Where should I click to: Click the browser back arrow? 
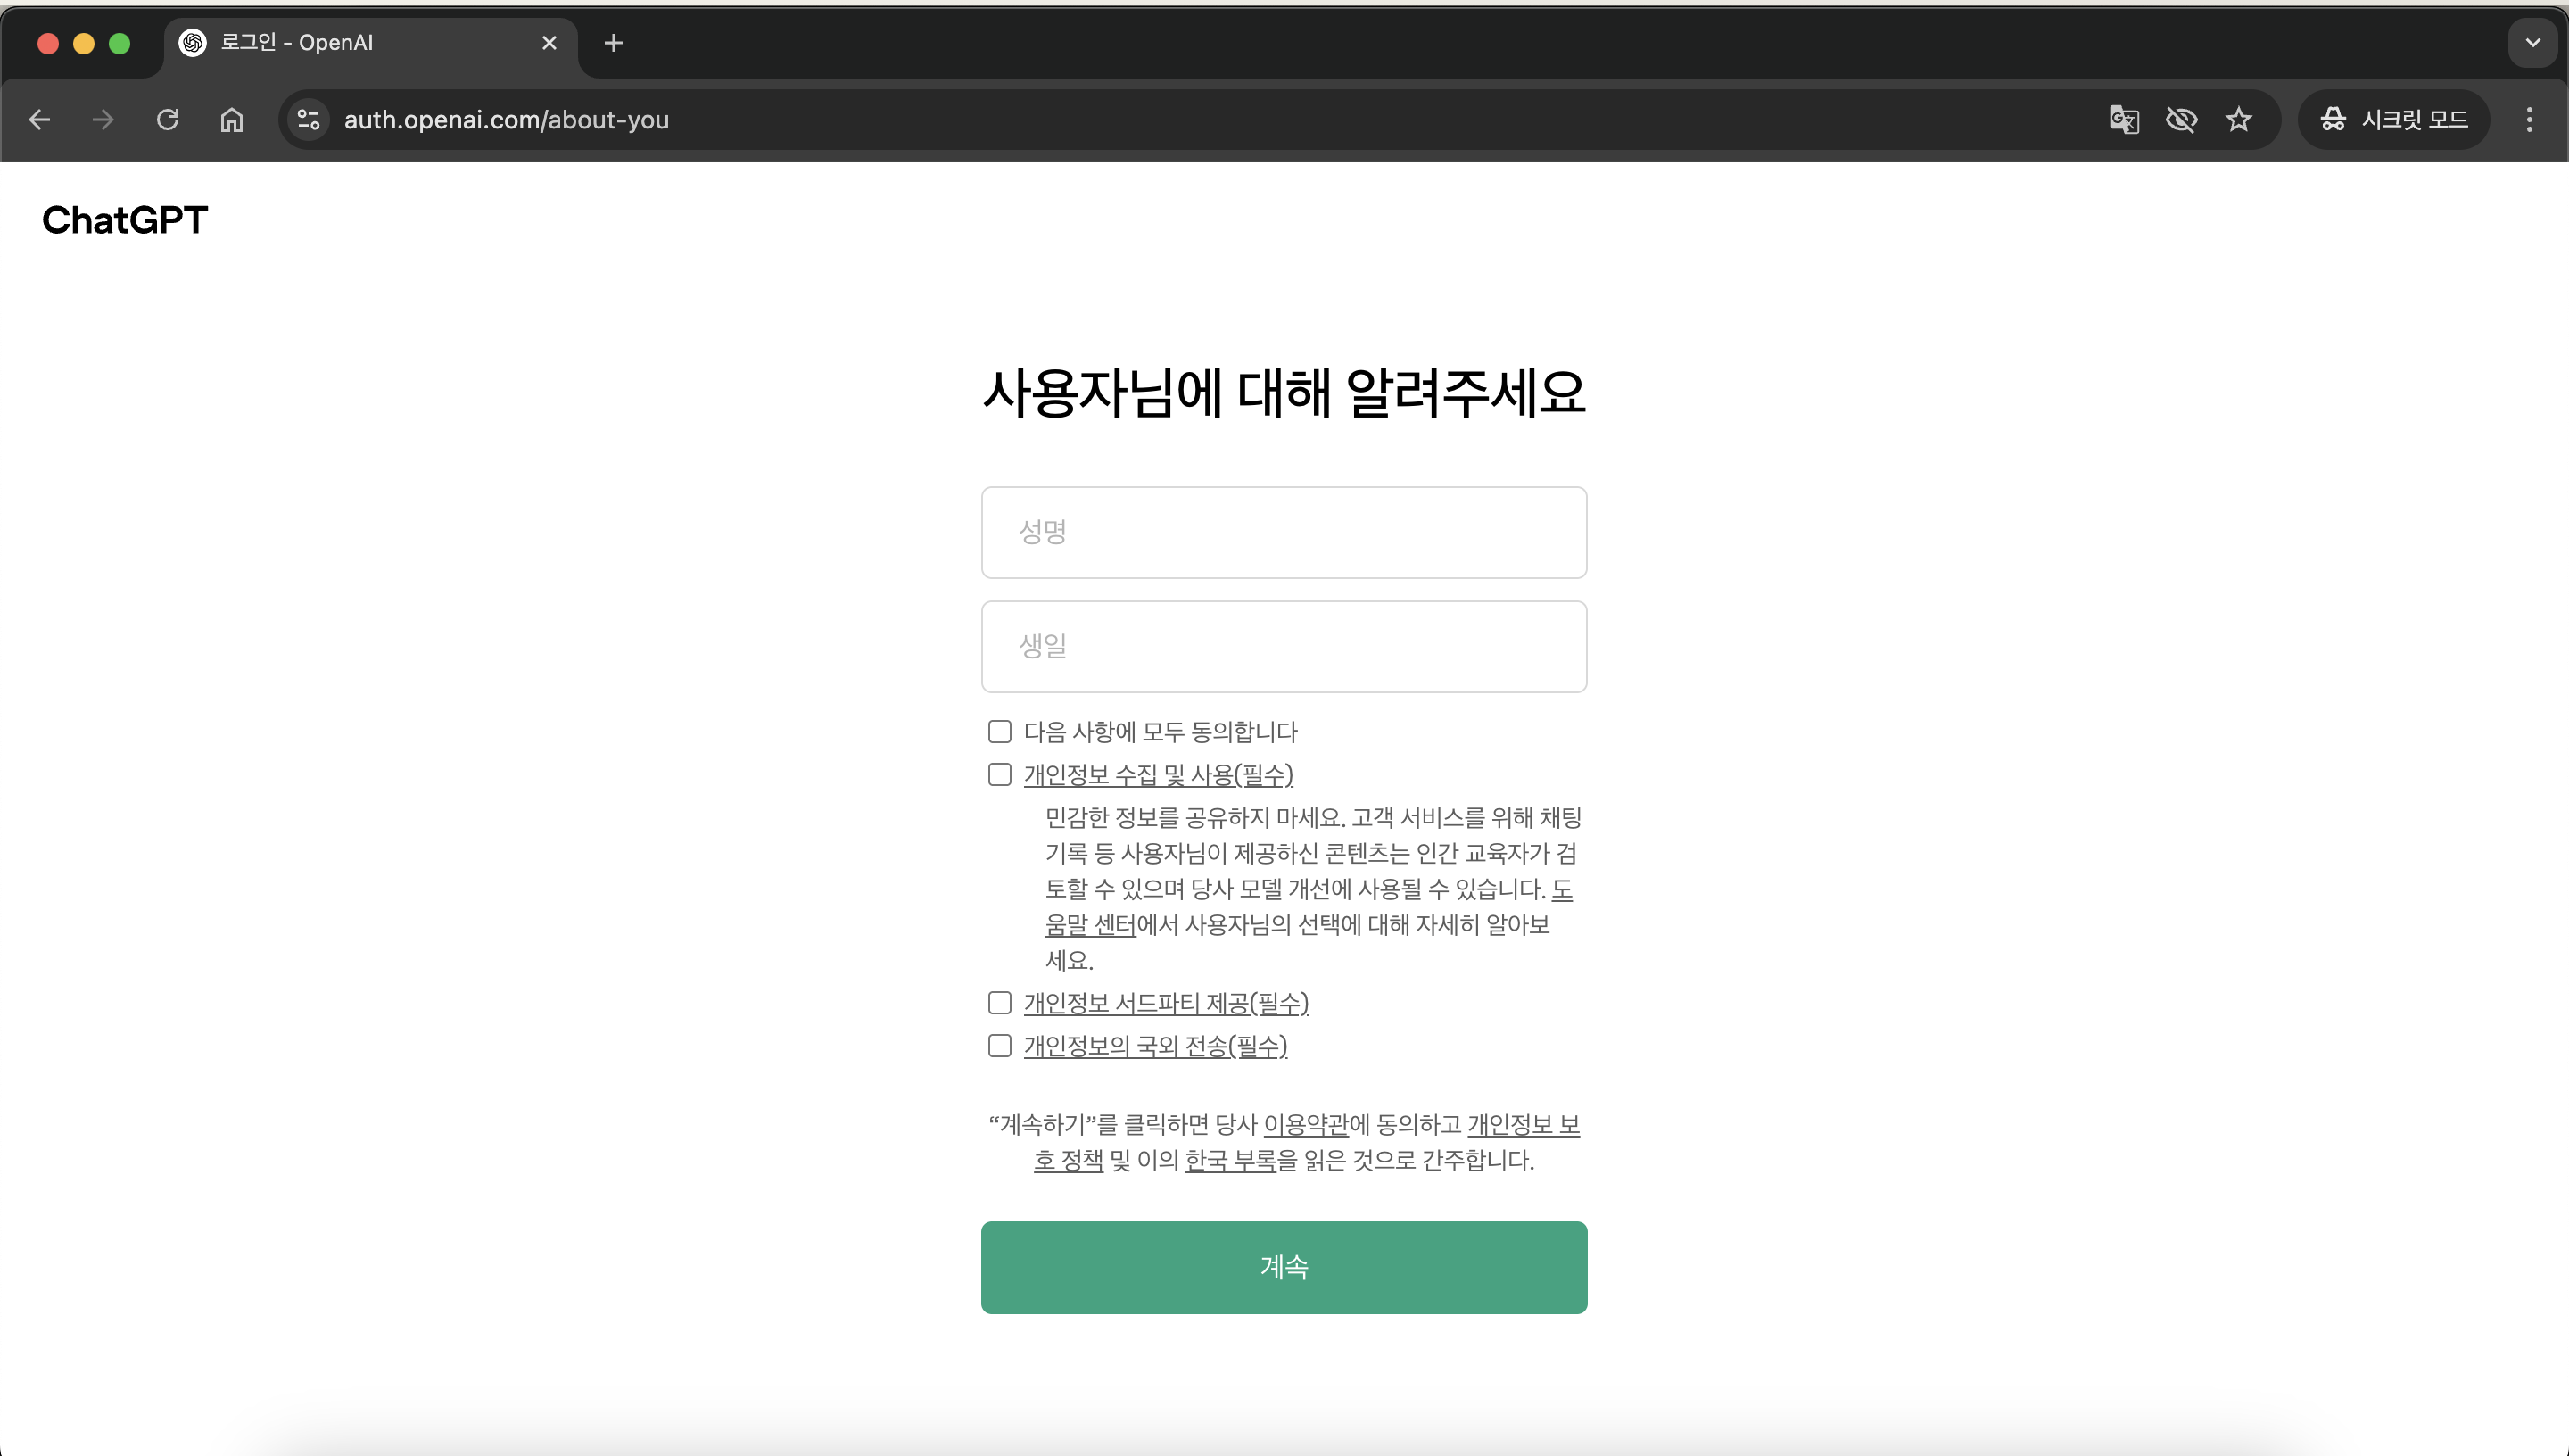point(40,120)
